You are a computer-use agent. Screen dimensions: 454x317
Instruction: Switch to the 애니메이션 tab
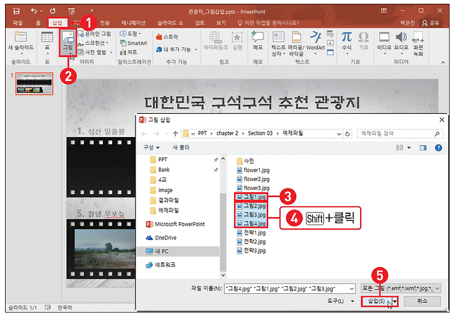pos(133,23)
